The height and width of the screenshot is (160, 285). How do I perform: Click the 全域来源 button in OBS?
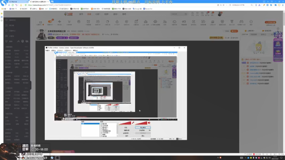click(126, 133)
